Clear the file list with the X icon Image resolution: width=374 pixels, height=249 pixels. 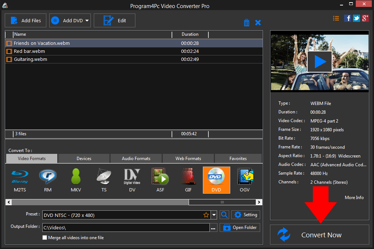tap(258, 22)
